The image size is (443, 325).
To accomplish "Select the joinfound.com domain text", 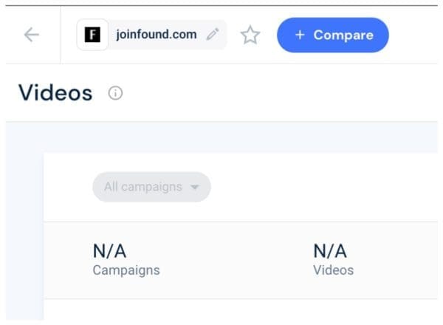I will tap(156, 35).
